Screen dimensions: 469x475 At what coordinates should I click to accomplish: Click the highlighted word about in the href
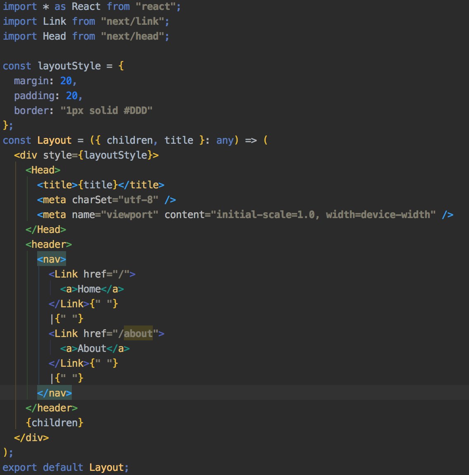coord(138,333)
